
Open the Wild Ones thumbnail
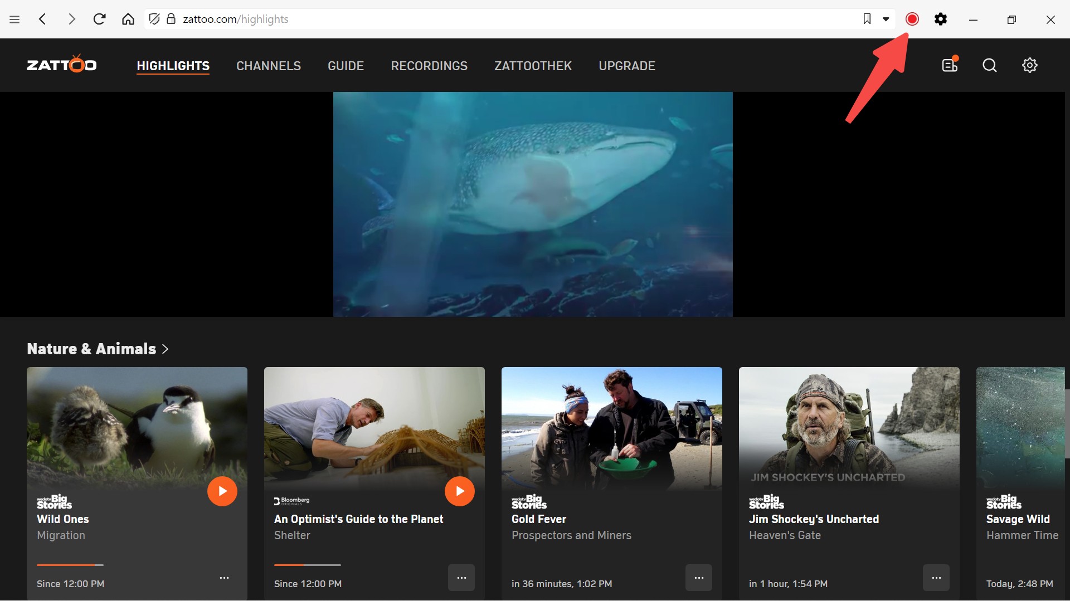click(x=137, y=428)
